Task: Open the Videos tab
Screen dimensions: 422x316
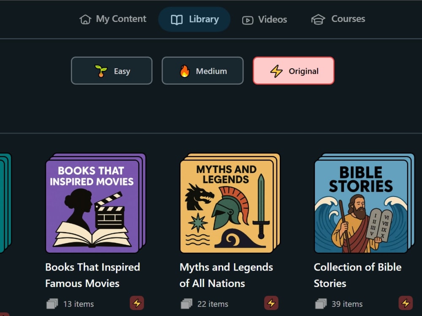Action: click(x=265, y=20)
